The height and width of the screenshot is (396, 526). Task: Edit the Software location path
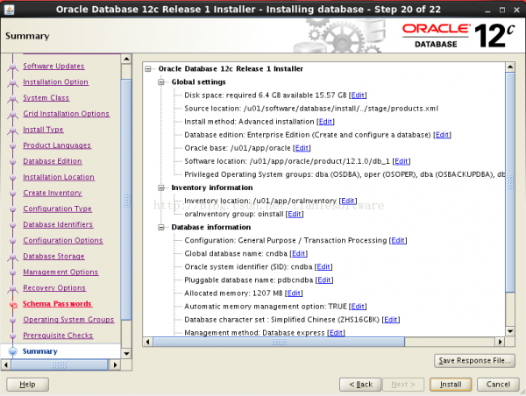click(402, 161)
